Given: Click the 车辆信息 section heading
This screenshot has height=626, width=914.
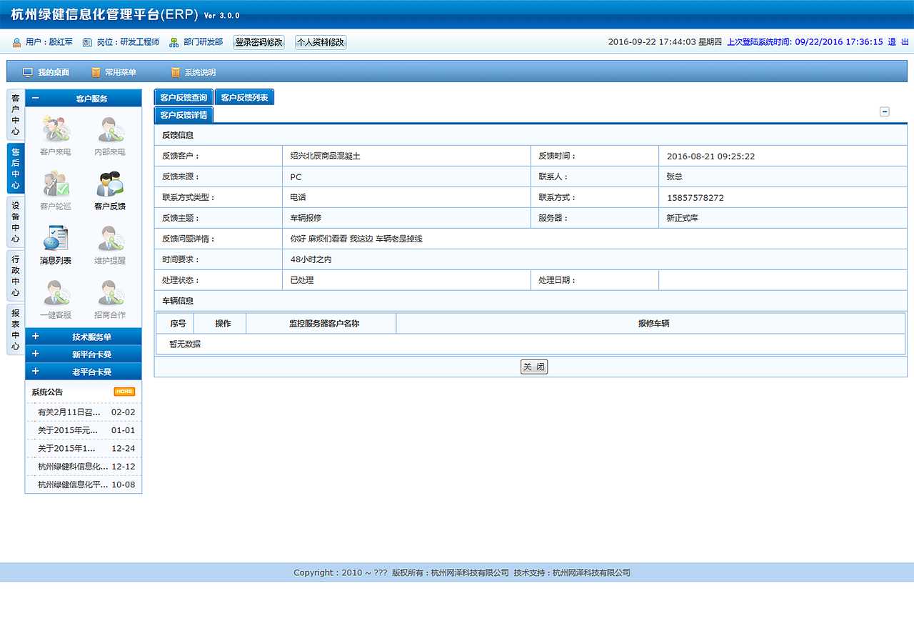Looking at the screenshot, I should point(178,301).
